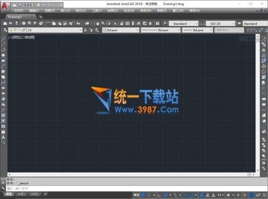Open the File (F) menu

[19, 11]
